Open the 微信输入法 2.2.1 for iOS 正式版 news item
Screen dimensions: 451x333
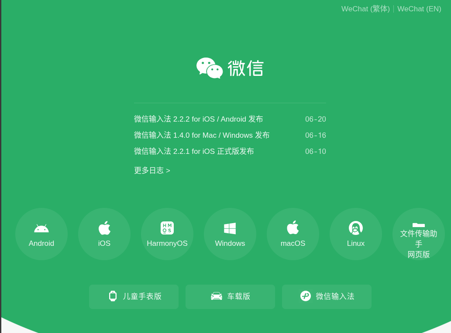pyautogui.click(x=194, y=151)
